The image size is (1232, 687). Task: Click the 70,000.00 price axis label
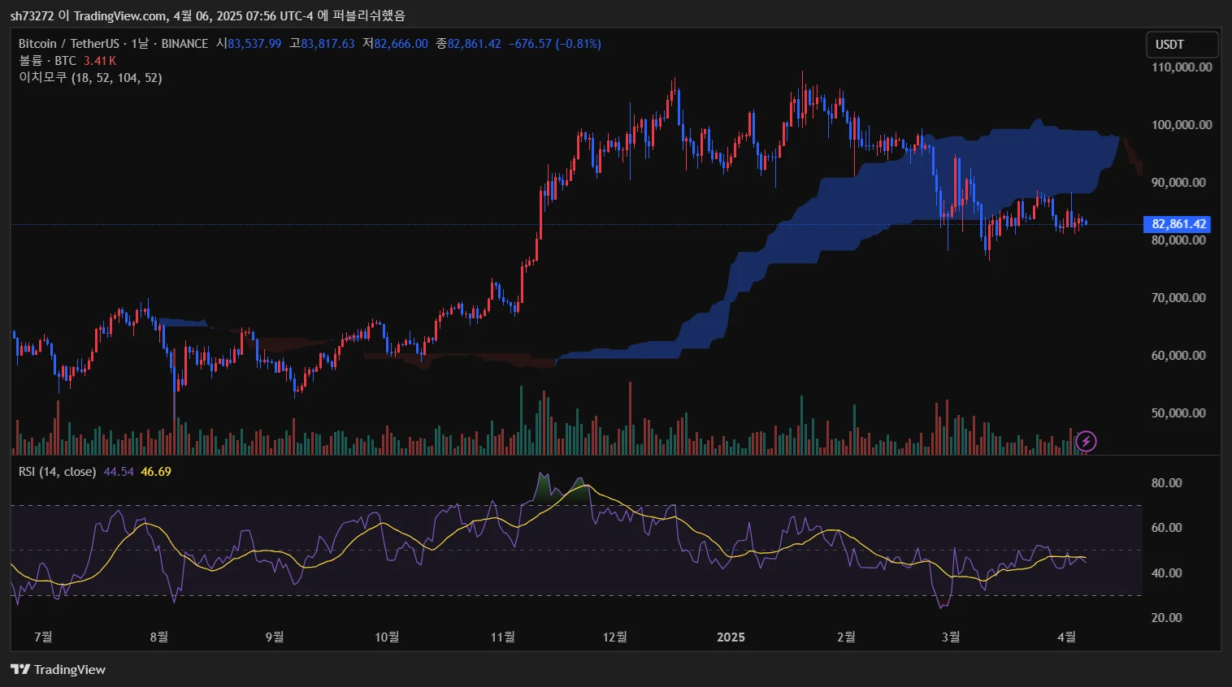point(1178,298)
